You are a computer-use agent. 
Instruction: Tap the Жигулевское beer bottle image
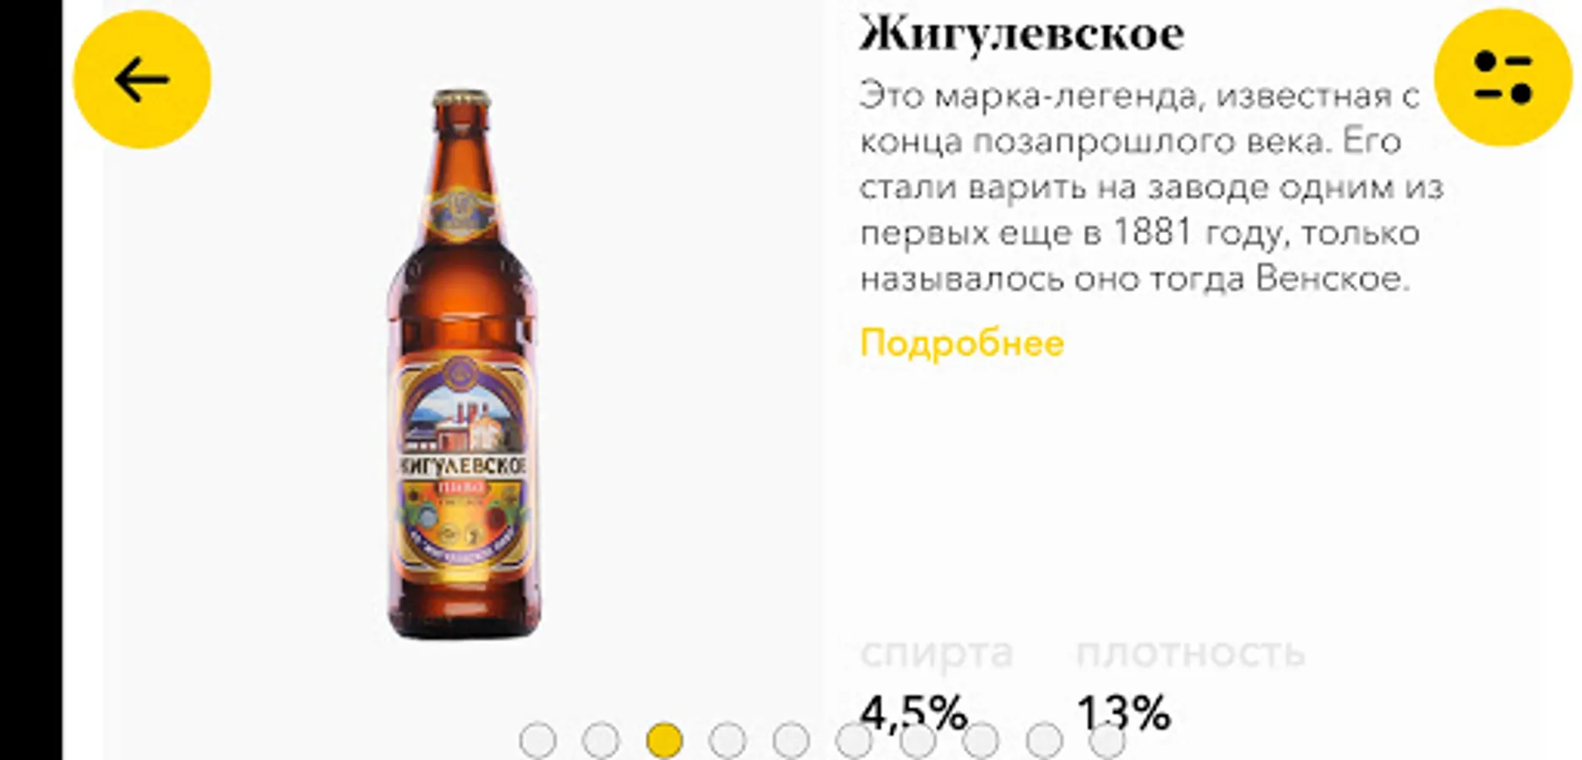pos(463,364)
